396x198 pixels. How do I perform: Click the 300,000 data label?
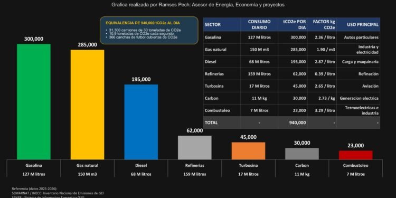pos(34,39)
